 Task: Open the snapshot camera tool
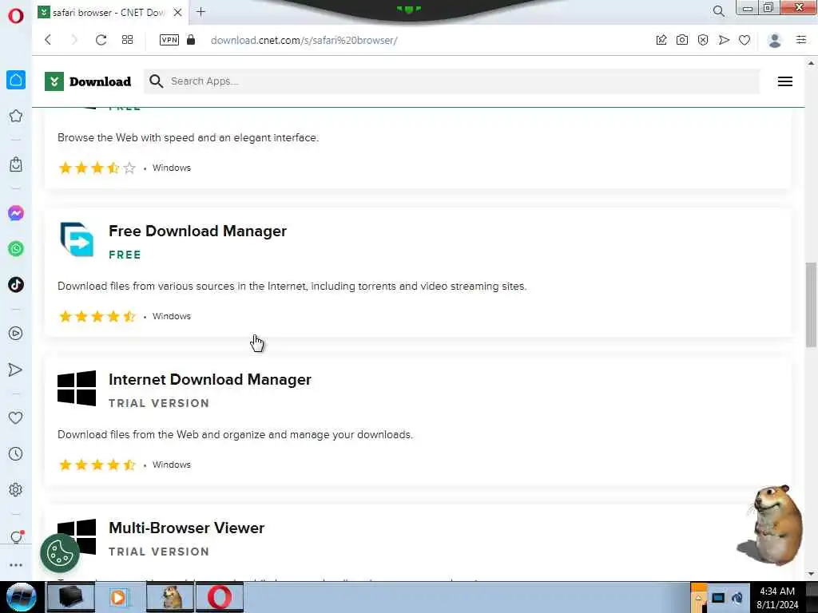pos(682,40)
